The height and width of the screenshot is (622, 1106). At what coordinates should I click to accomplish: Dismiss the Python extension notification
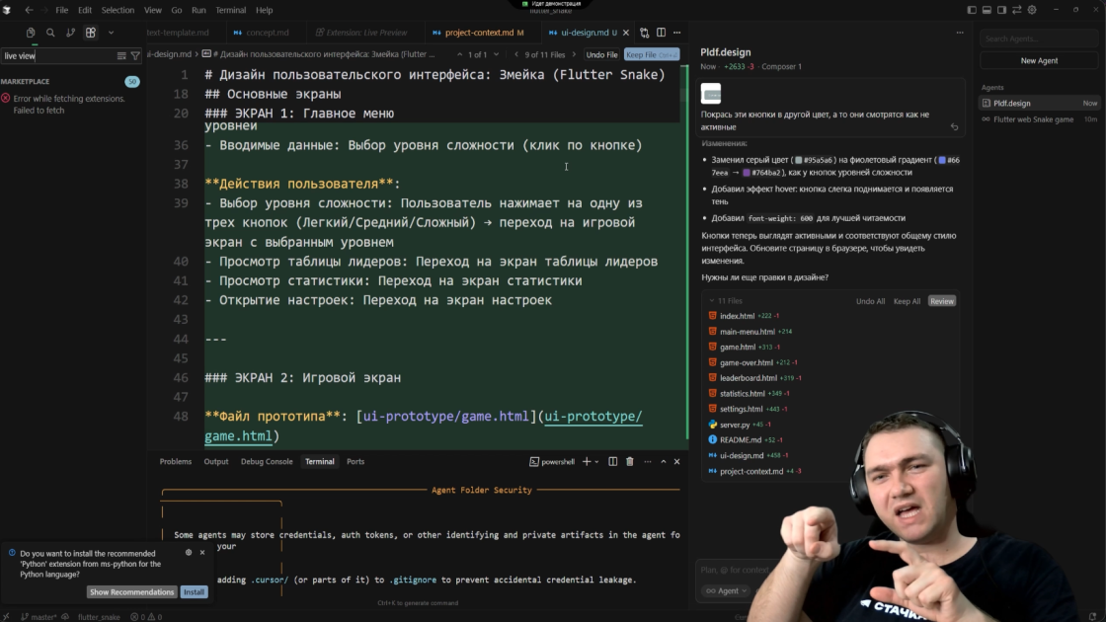pos(202,552)
